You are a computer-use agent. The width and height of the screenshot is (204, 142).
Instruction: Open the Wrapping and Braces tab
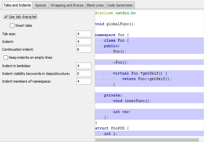(x=67, y=5)
